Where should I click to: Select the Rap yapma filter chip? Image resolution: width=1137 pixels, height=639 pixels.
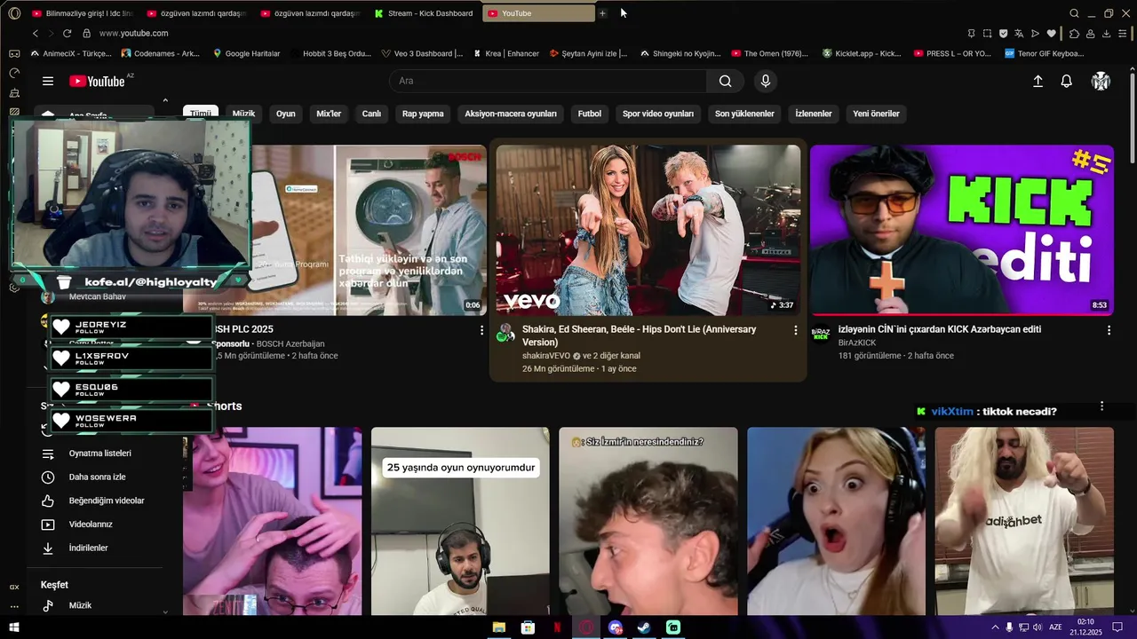[423, 114]
